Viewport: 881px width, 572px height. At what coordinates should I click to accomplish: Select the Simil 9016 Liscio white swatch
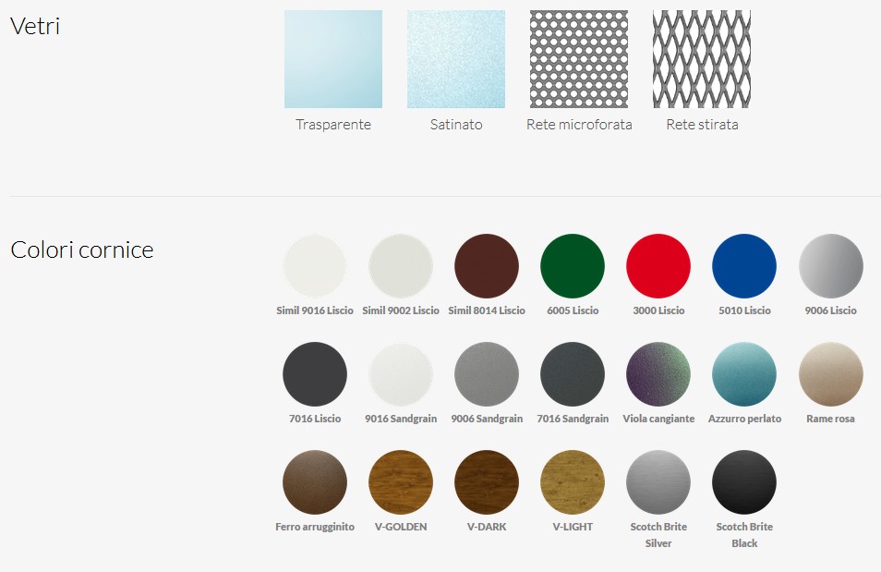tap(315, 266)
